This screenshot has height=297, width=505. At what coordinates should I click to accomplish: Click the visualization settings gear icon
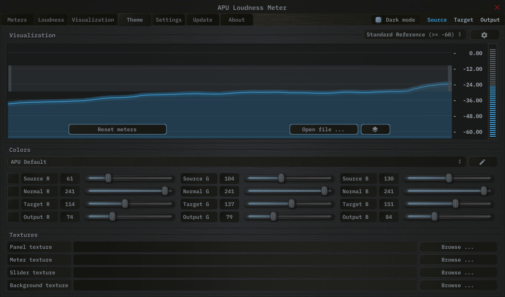tap(484, 35)
